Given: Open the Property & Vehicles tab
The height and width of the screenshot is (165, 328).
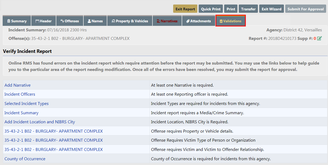Looking at the screenshot, I should point(130,21).
